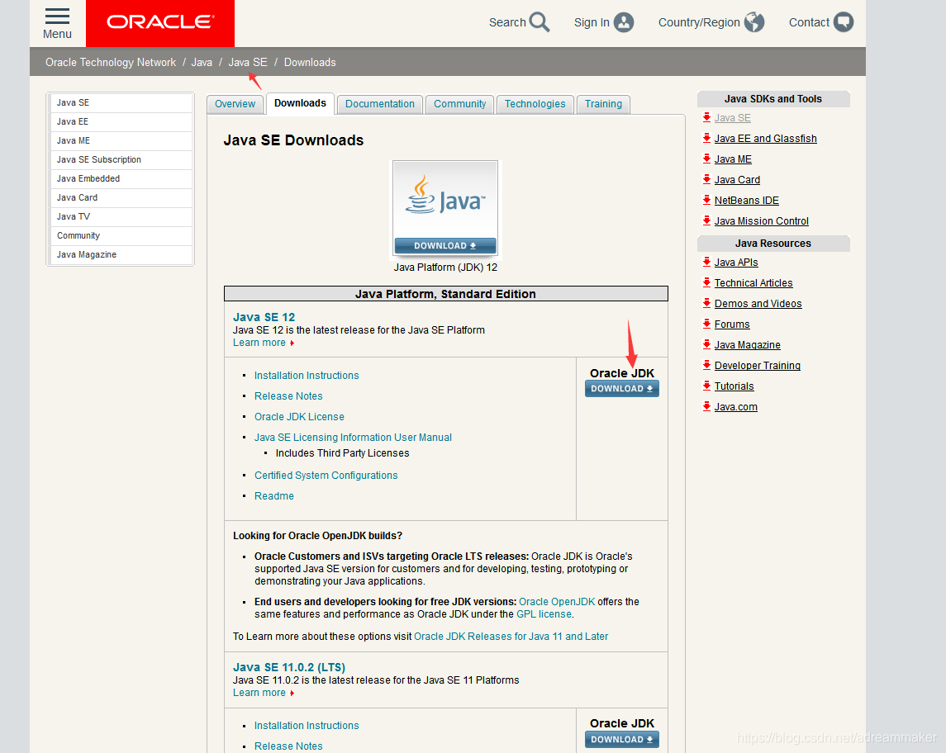Click the GPL license link
This screenshot has height=753, width=946.
(x=544, y=614)
